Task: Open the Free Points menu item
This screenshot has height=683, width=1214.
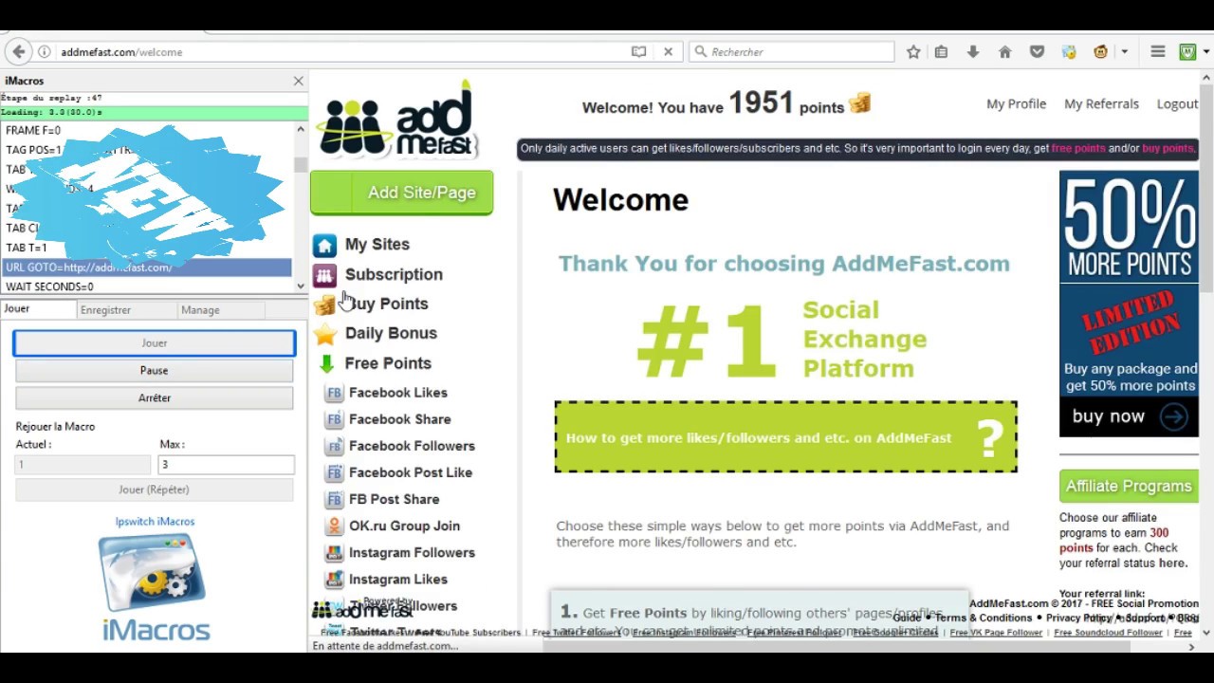Action: (388, 363)
